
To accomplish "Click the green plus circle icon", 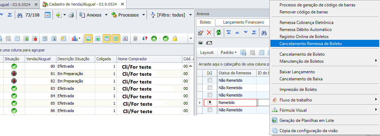I will (x=154, y=38).
